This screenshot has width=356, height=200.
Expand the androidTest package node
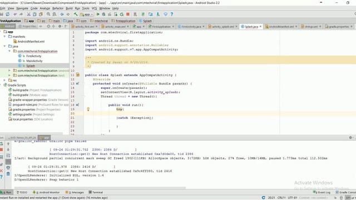coord(9,71)
